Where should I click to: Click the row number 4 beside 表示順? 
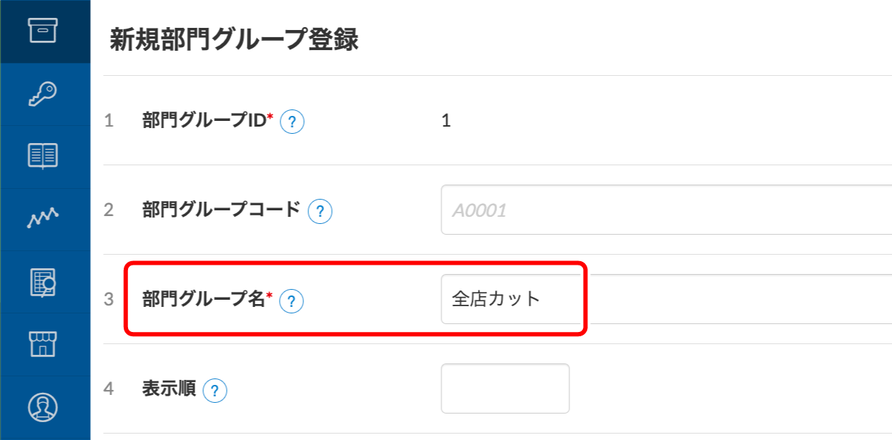click(x=107, y=390)
